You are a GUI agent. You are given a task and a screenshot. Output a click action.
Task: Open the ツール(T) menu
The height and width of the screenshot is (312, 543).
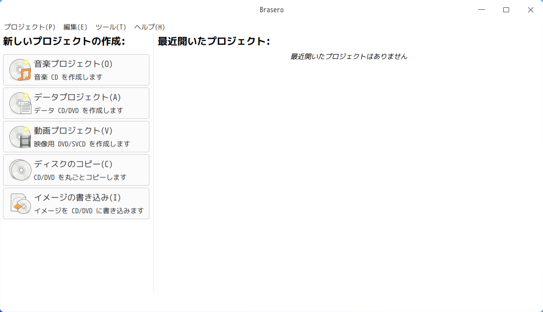pyautogui.click(x=111, y=27)
